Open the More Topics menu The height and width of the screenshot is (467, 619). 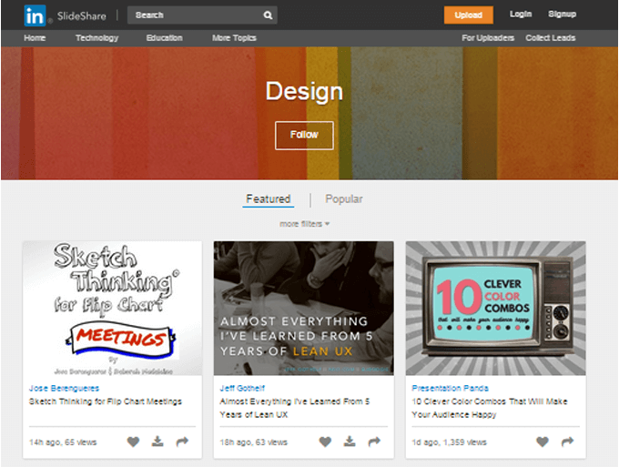click(234, 38)
